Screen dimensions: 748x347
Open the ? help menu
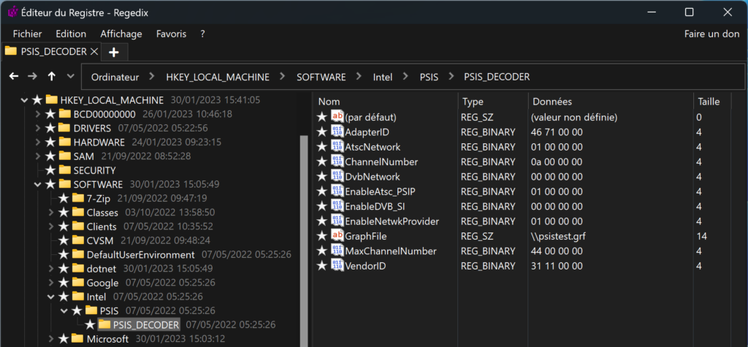(203, 34)
